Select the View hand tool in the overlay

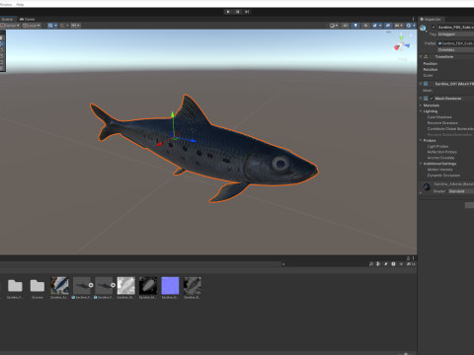pos(2,37)
